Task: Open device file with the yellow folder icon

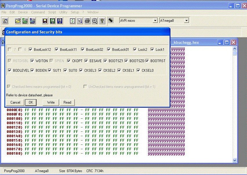Action: coord(18,21)
